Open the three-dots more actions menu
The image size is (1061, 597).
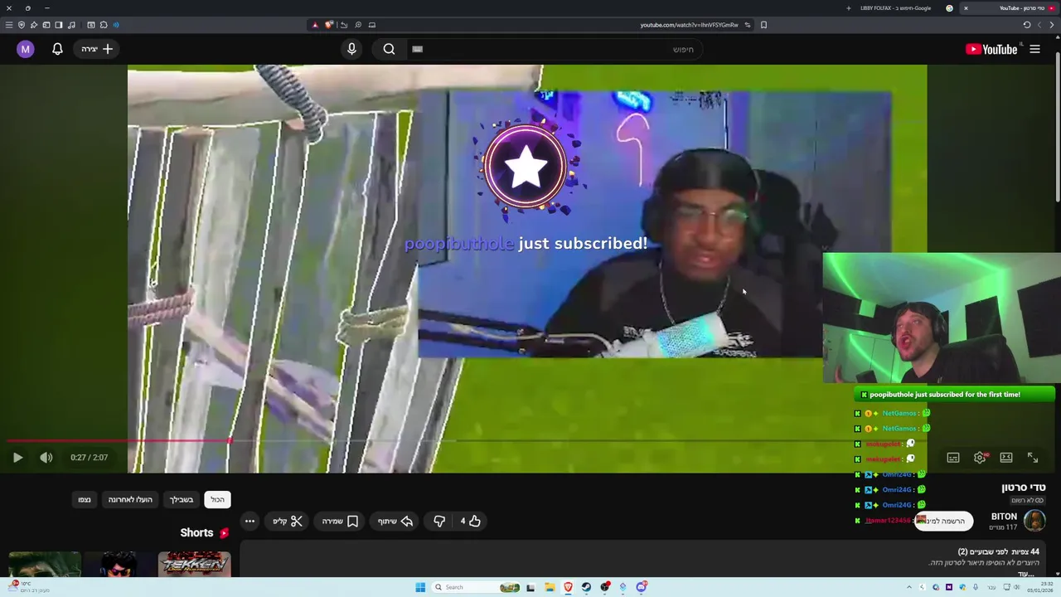250,521
